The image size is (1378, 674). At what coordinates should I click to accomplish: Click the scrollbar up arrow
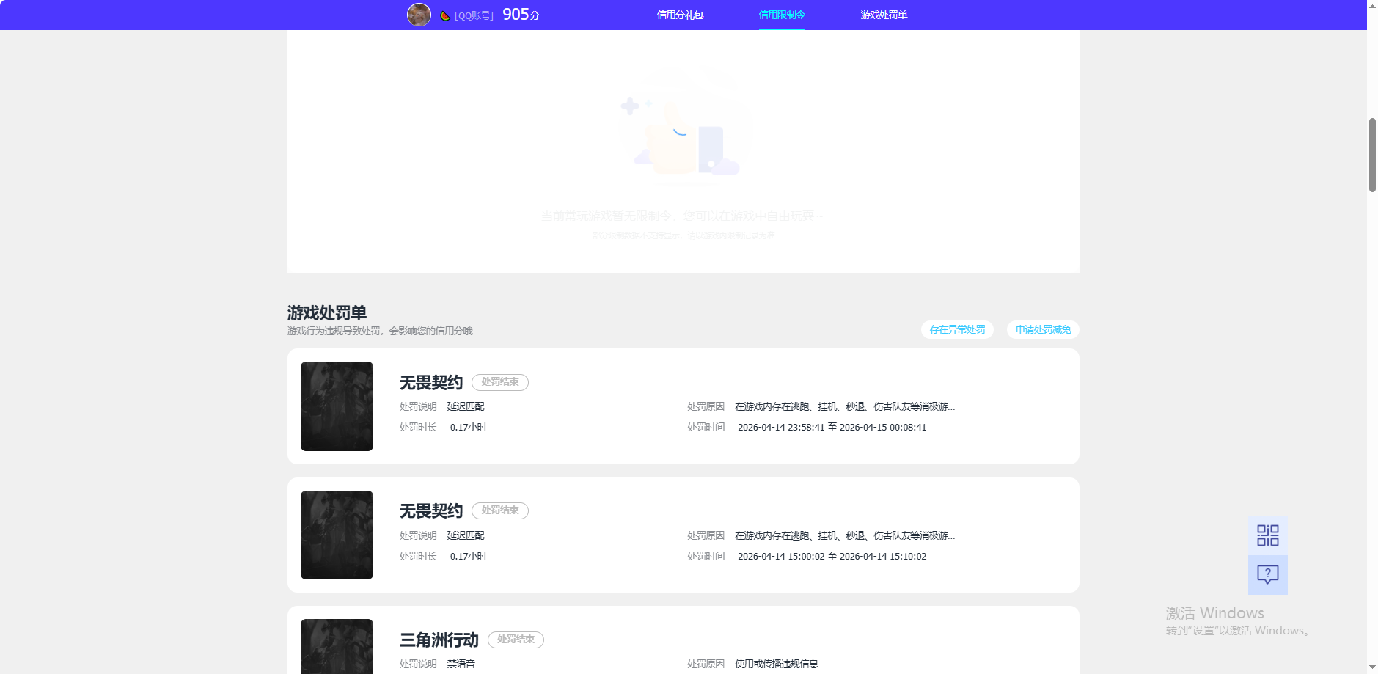(x=1372, y=6)
